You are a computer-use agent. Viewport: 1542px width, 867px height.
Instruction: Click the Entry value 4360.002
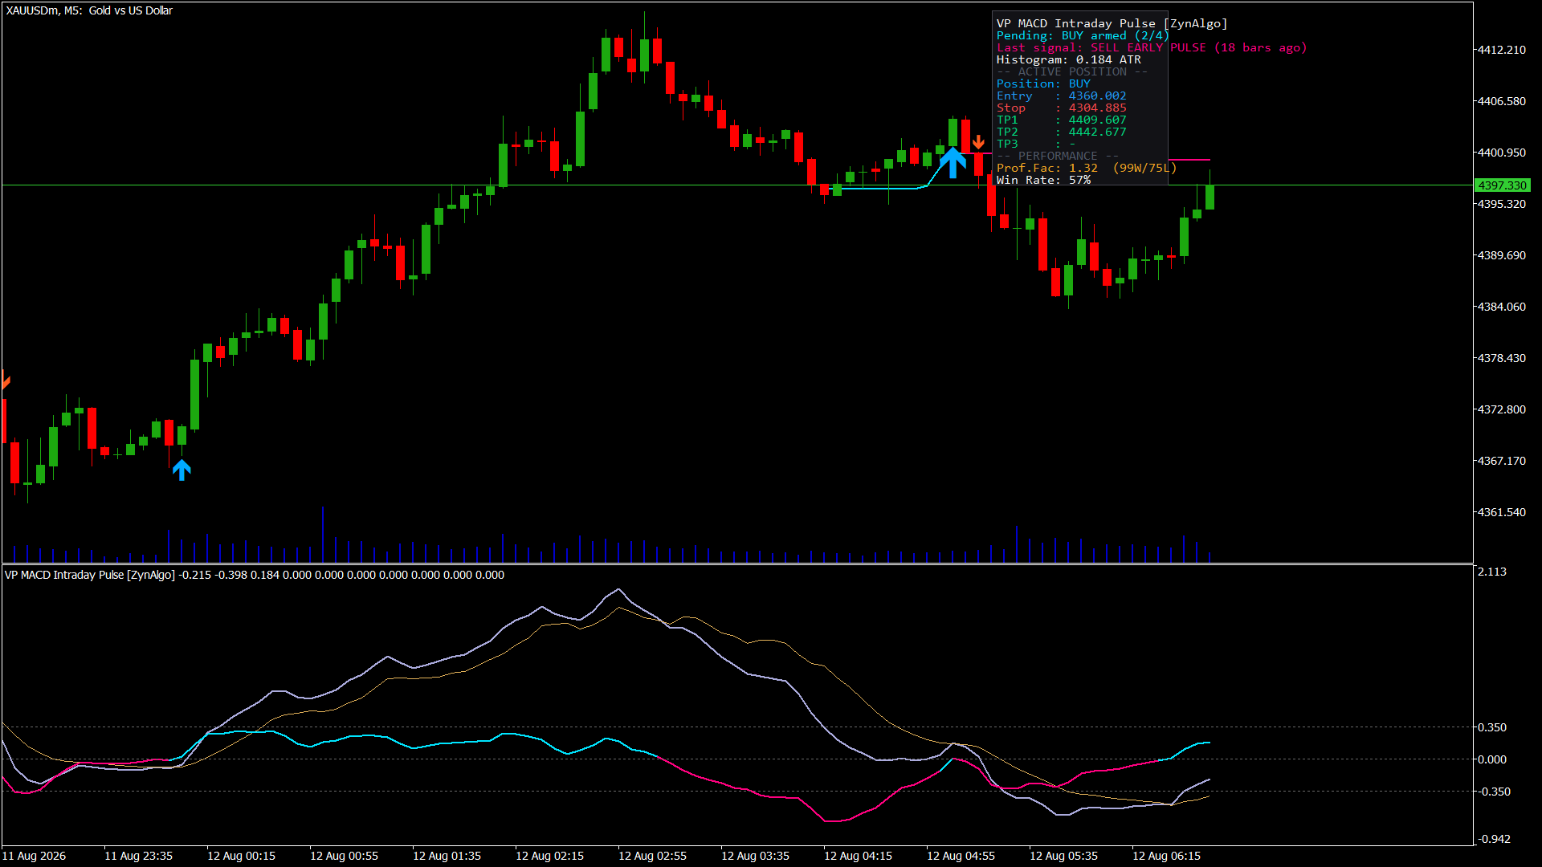coord(1097,96)
